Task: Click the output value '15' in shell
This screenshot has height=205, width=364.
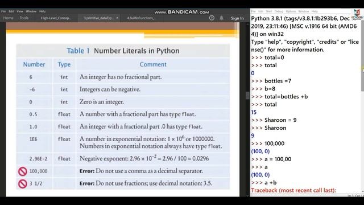Action: (254, 112)
